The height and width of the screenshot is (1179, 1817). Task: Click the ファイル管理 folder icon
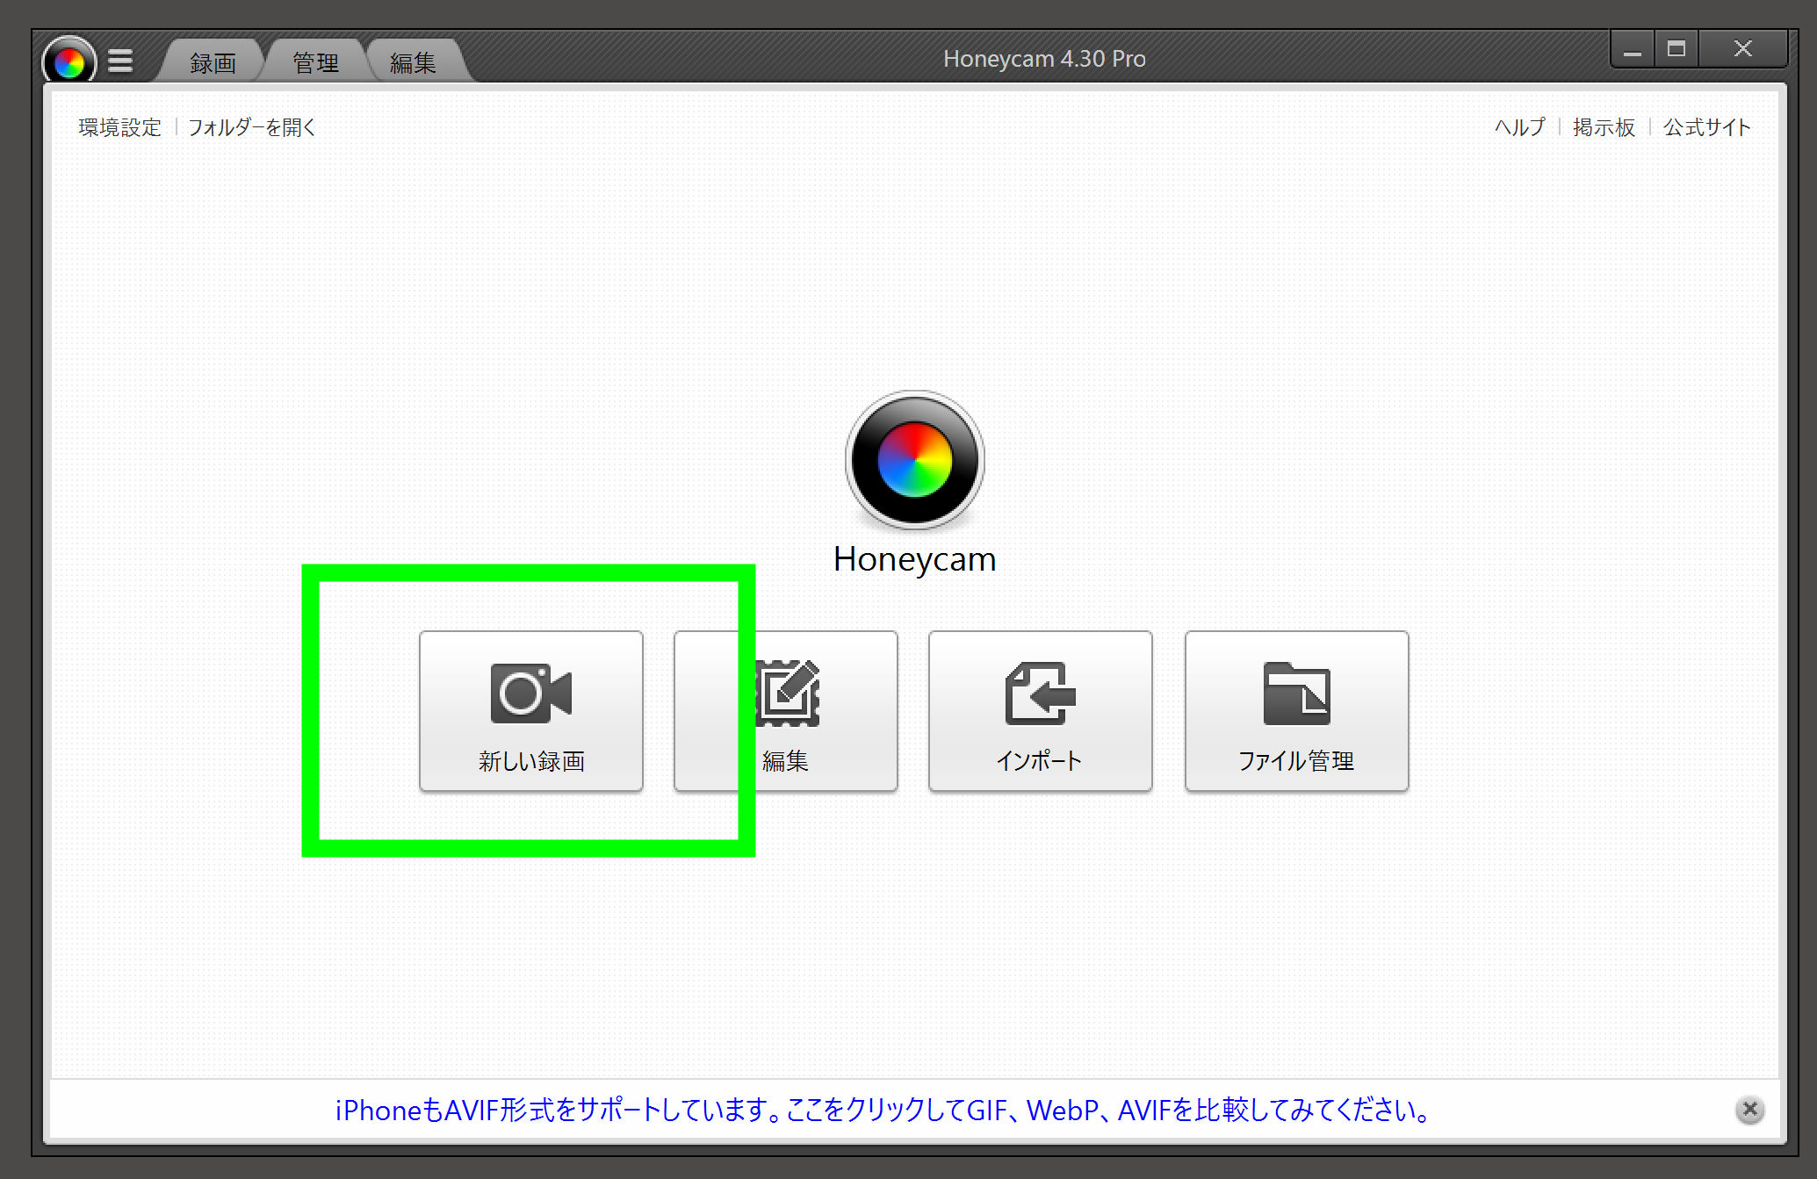(1296, 694)
